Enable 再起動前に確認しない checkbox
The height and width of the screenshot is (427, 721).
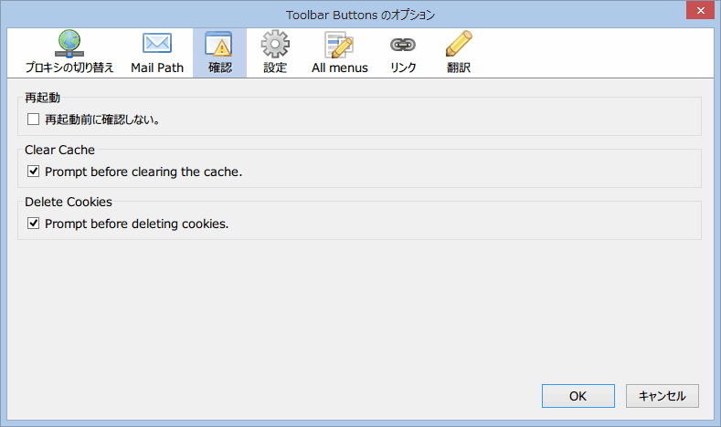coord(33,120)
